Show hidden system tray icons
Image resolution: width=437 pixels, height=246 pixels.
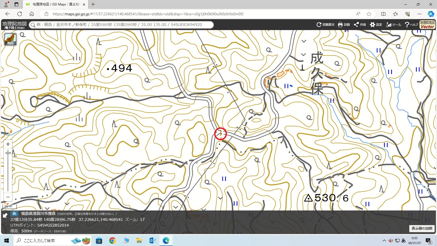(x=384, y=241)
